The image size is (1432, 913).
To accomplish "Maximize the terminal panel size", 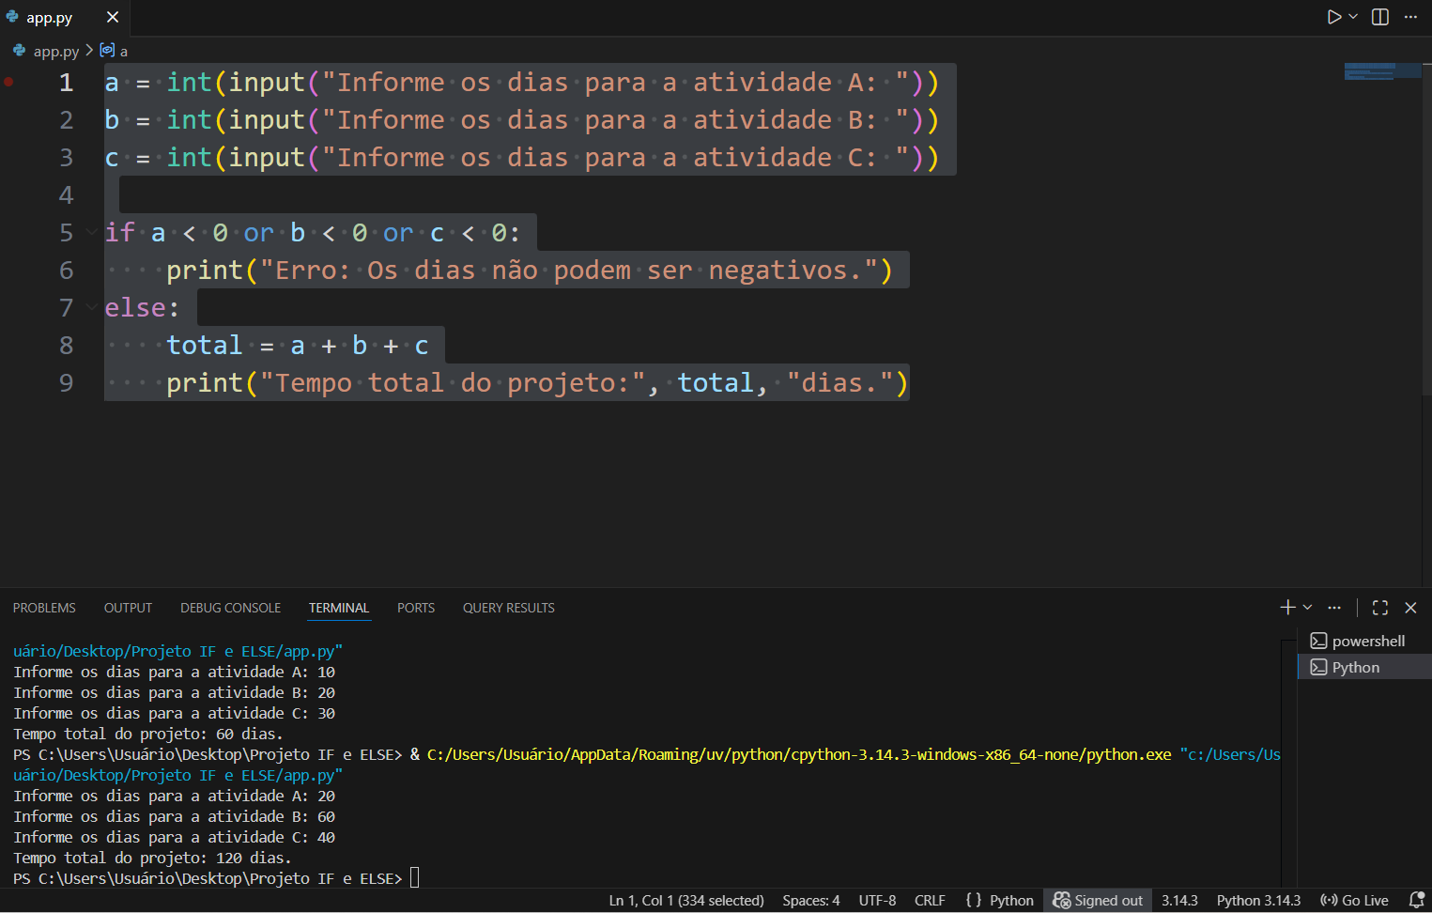I will point(1379,608).
